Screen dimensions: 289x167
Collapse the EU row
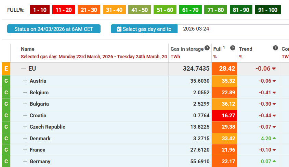point(23,68)
